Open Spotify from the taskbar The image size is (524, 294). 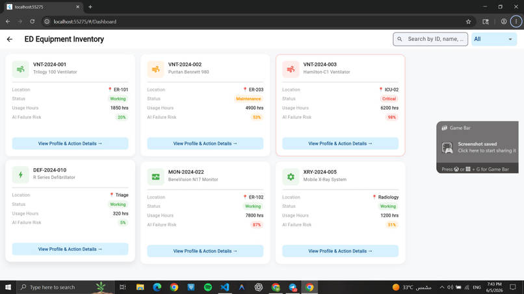pyautogui.click(x=208, y=287)
